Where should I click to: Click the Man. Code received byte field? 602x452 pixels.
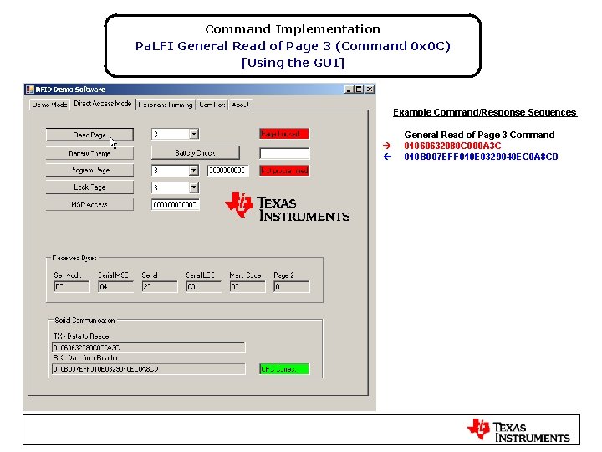pos(247,286)
